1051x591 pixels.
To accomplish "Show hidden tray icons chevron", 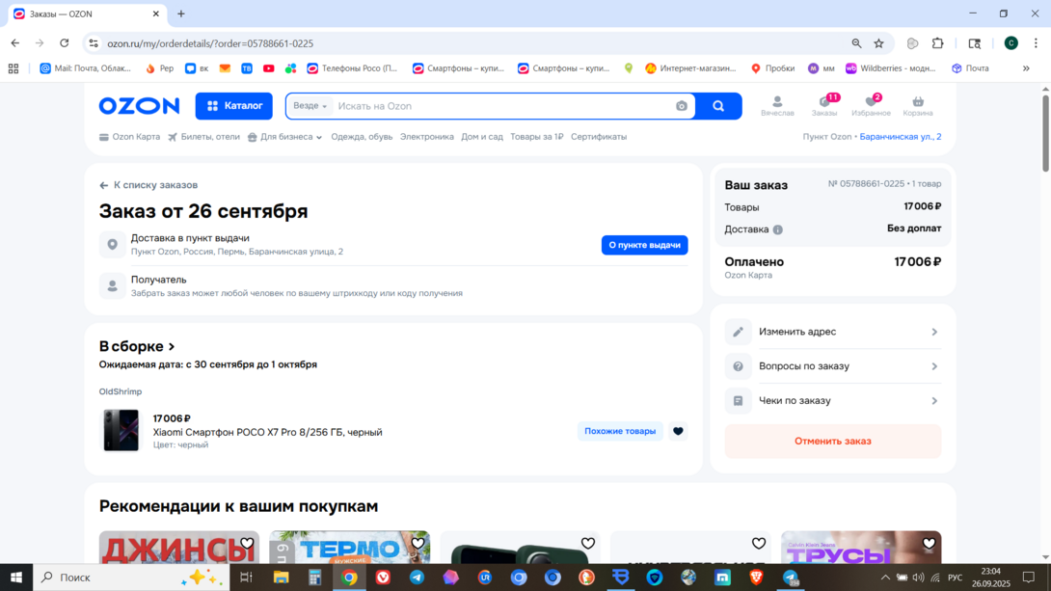I will 885,577.
